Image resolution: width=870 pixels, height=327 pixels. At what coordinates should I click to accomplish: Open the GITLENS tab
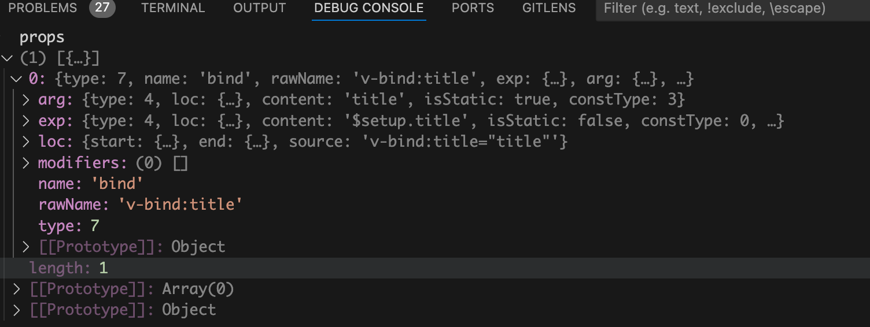pyautogui.click(x=549, y=8)
